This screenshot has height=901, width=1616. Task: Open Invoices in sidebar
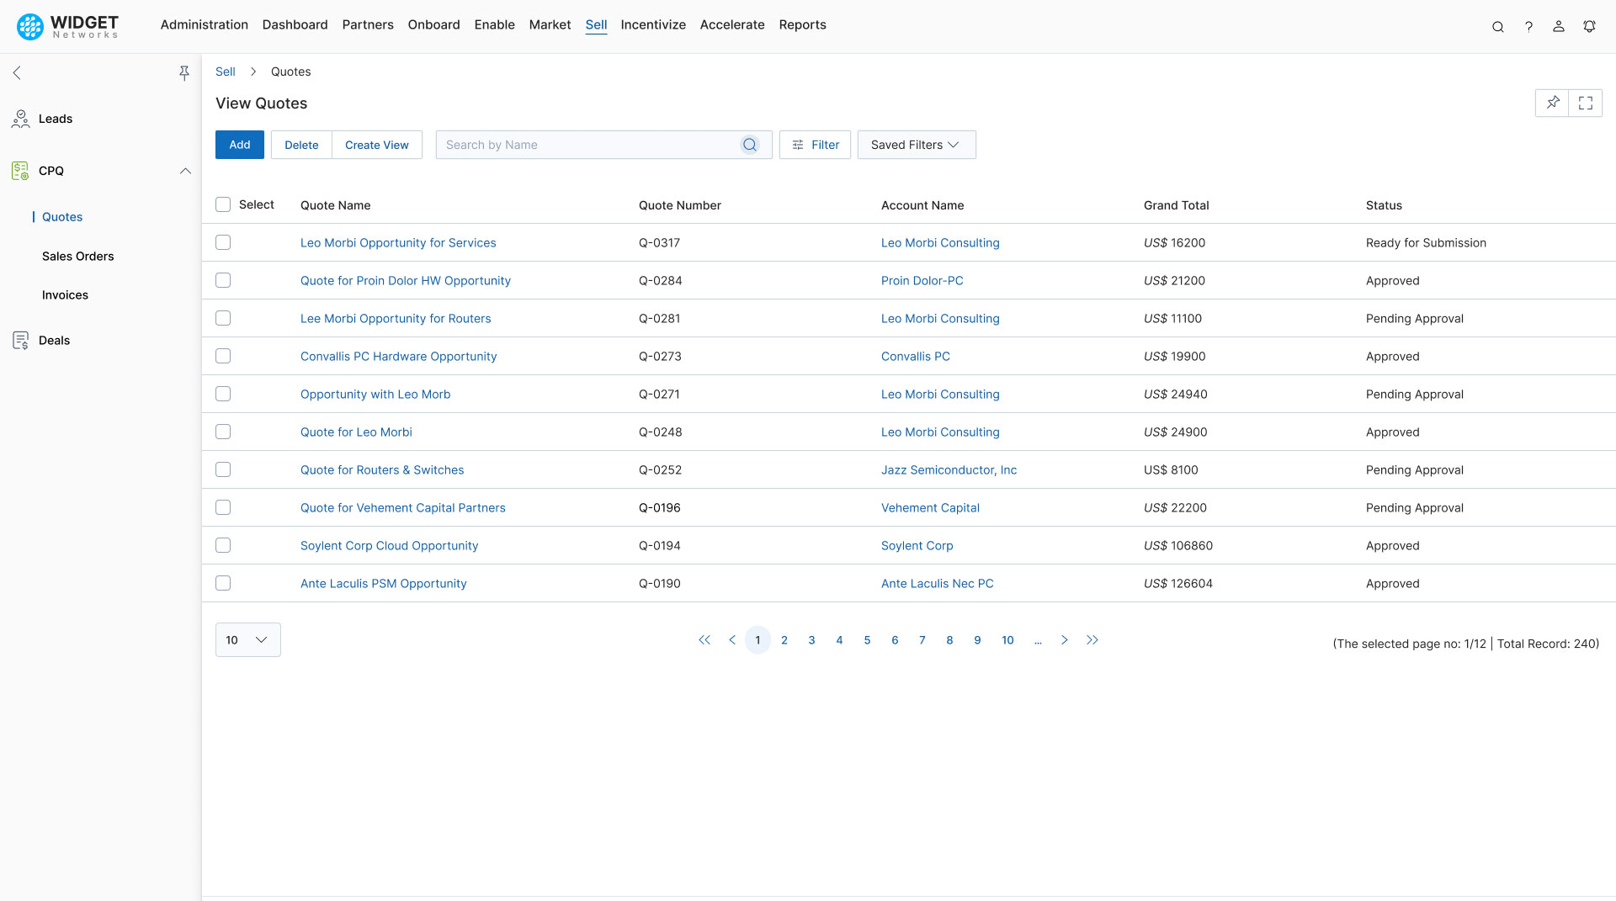pyautogui.click(x=65, y=295)
